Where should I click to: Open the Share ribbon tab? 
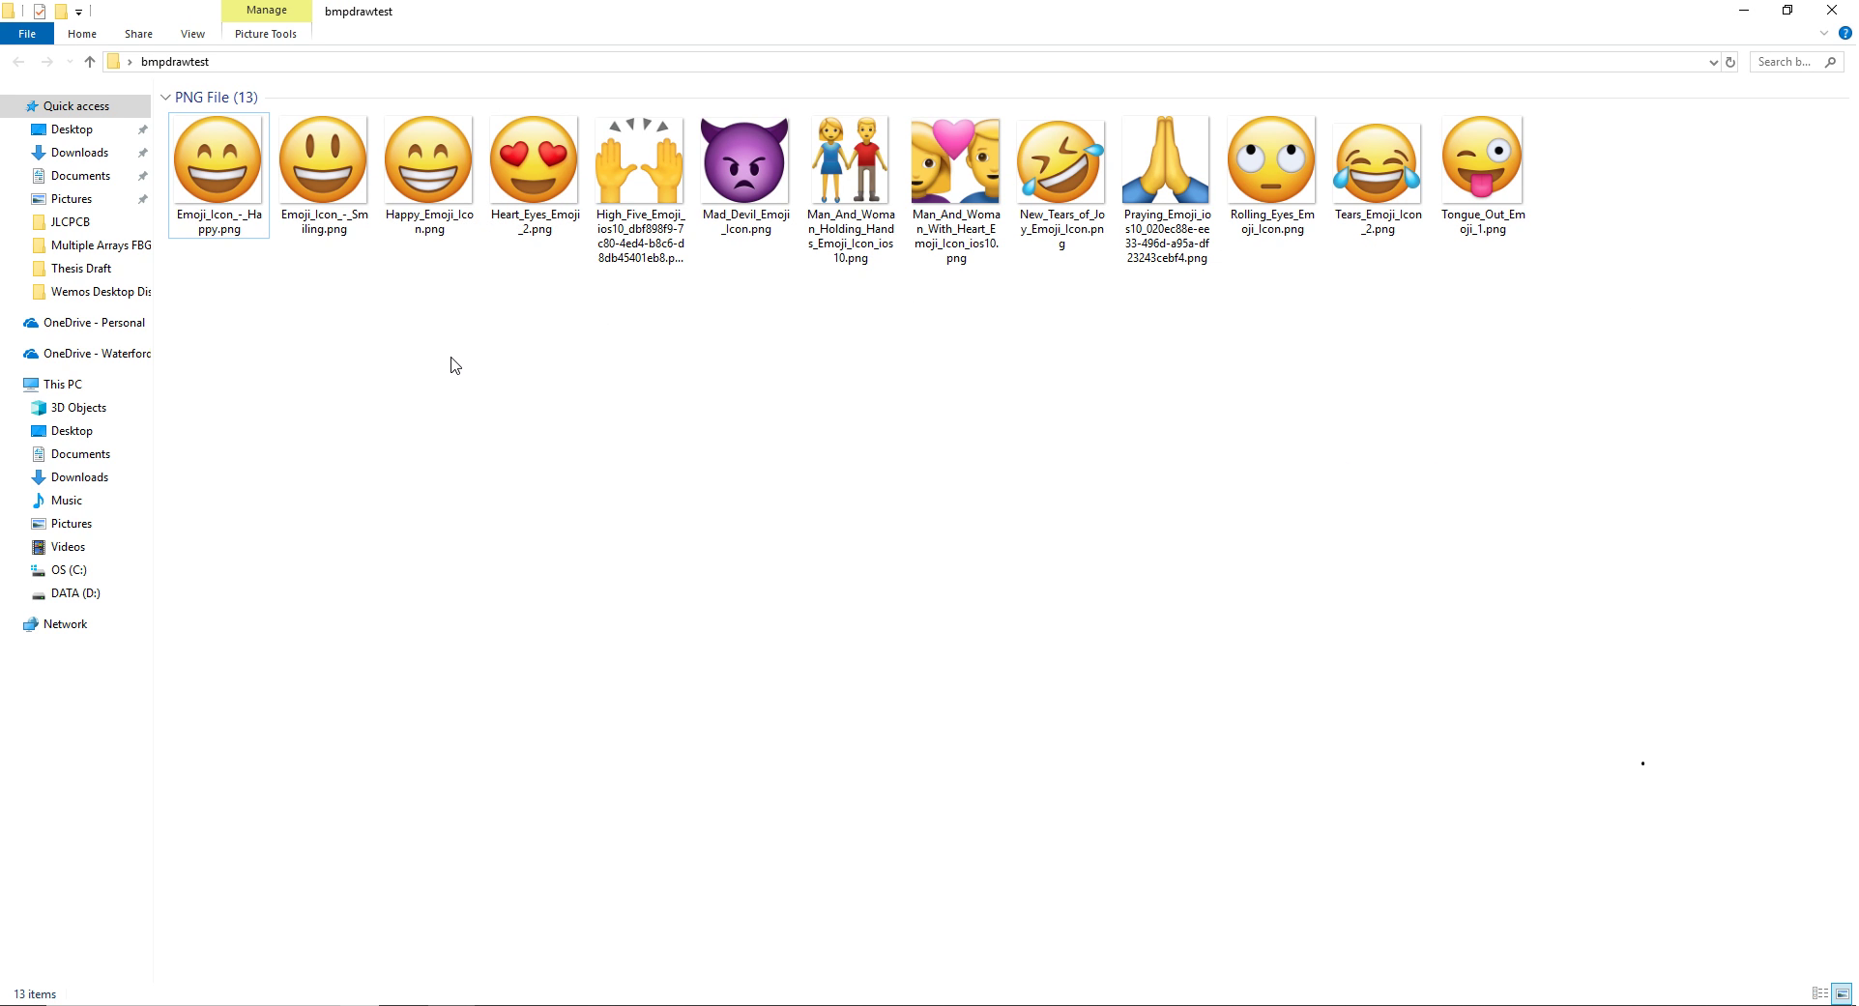coord(138,34)
